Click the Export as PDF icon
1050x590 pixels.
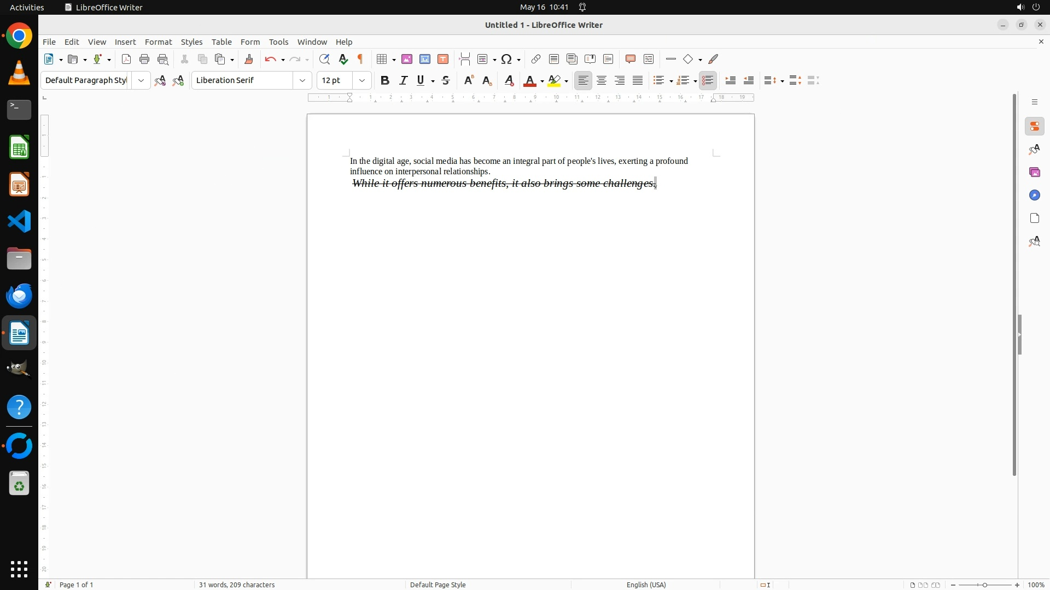pos(126,59)
